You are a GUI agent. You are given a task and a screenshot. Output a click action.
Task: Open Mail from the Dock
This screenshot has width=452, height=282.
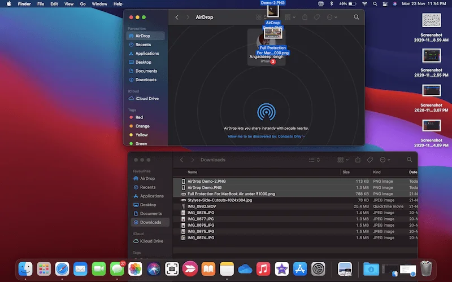click(80, 269)
